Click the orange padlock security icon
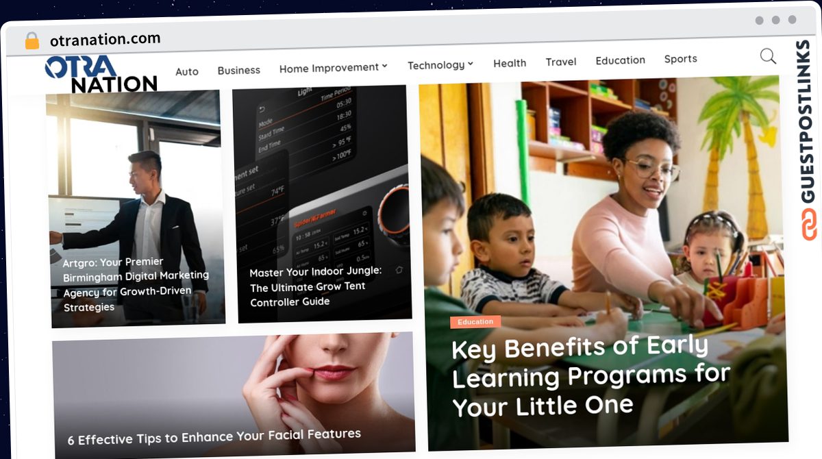Image resolution: width=822 pixels, height=459 pixels. 32,41
